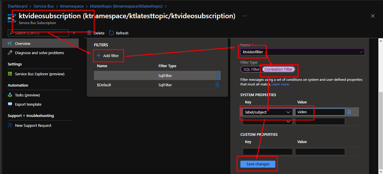Click the Learn more link
The width and height of the screenshot is (383, 174).
[280, 84]
